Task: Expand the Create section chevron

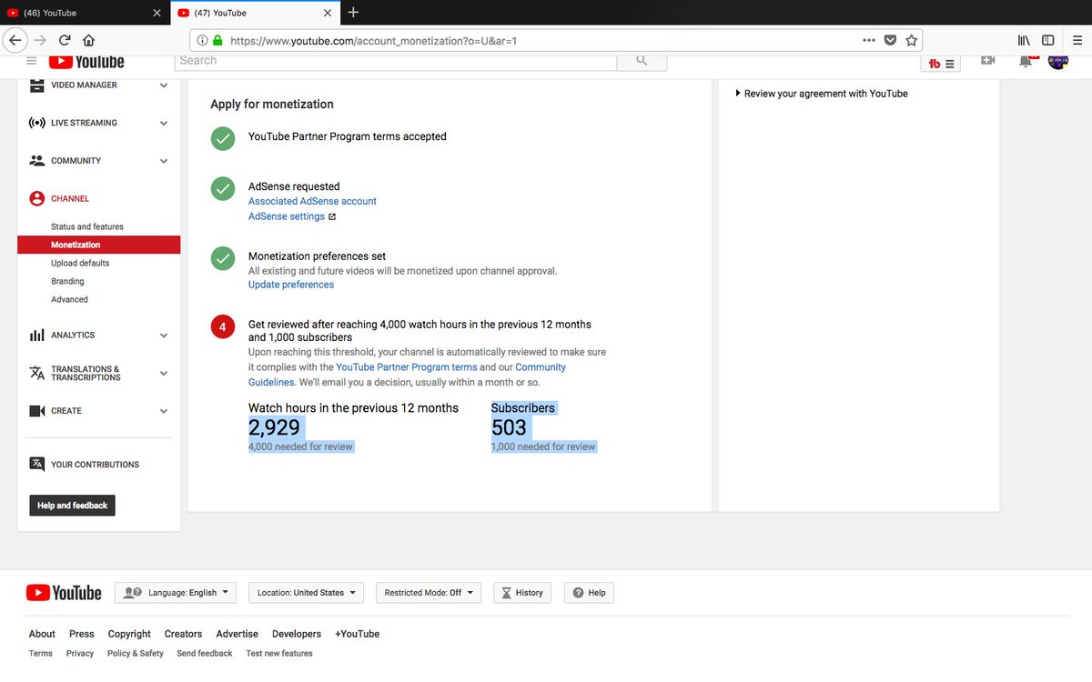Action: [164, 411]
